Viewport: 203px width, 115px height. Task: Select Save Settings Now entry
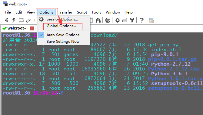click(x=64, y=42)
